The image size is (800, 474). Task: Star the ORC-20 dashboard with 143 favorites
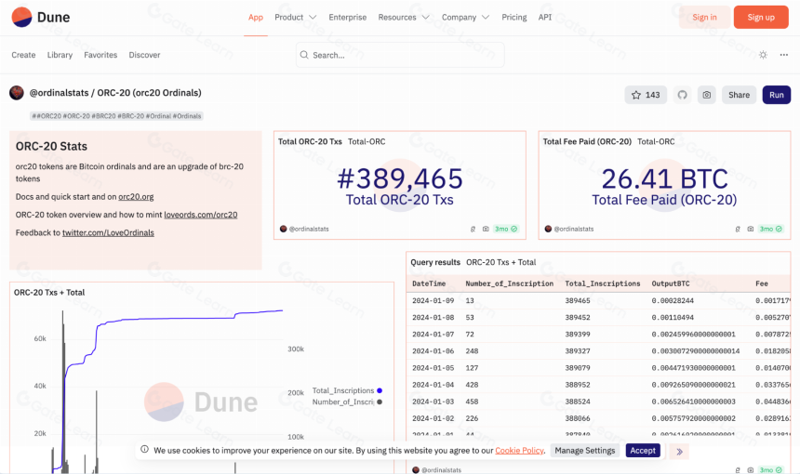pos(646,95)
